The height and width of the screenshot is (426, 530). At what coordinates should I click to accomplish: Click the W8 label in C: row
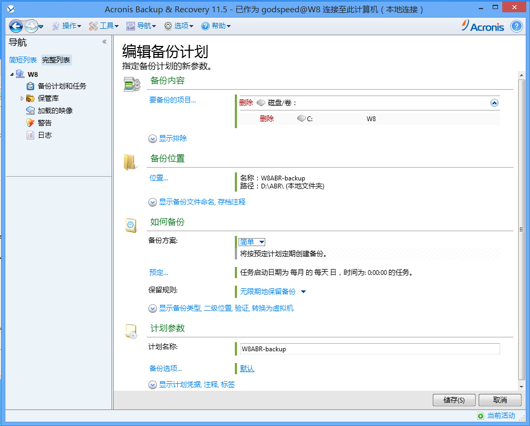point(371,119)
